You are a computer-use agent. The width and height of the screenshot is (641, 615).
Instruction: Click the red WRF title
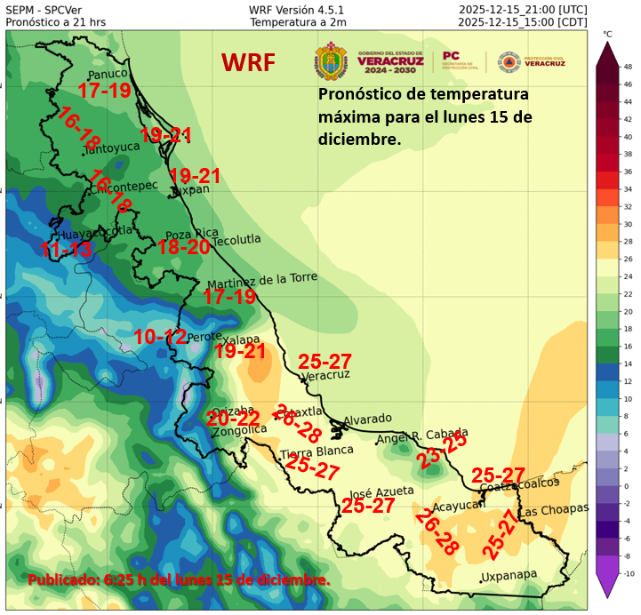click(248, 62)
